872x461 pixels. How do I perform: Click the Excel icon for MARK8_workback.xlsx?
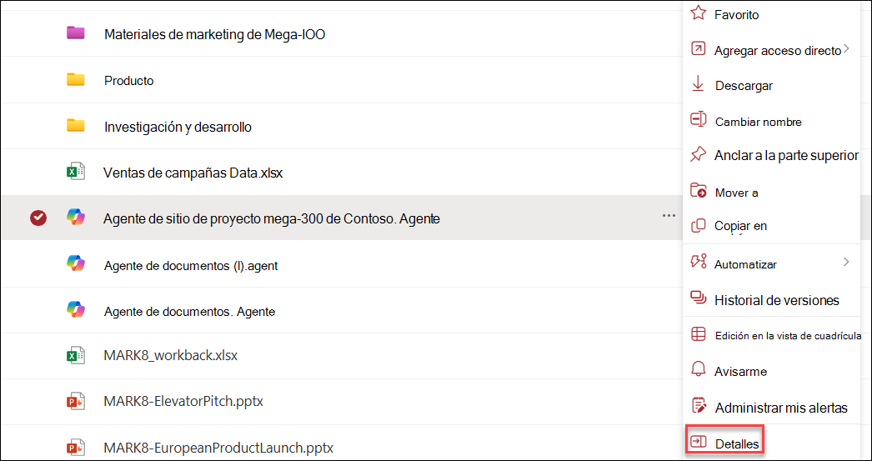[76, 355]
